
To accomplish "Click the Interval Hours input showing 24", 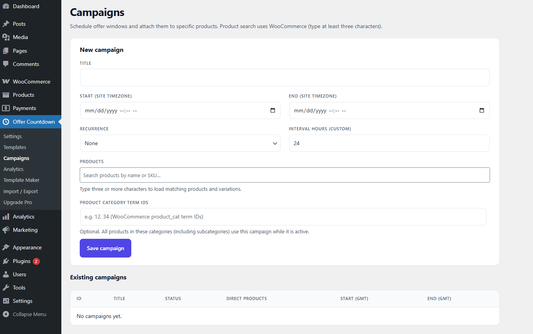I will point(389,143).
